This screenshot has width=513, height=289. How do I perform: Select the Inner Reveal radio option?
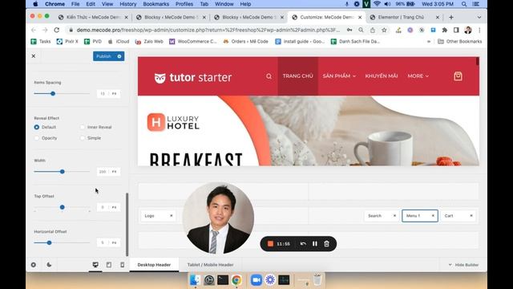pyautogui.click(x=83, y=127)
